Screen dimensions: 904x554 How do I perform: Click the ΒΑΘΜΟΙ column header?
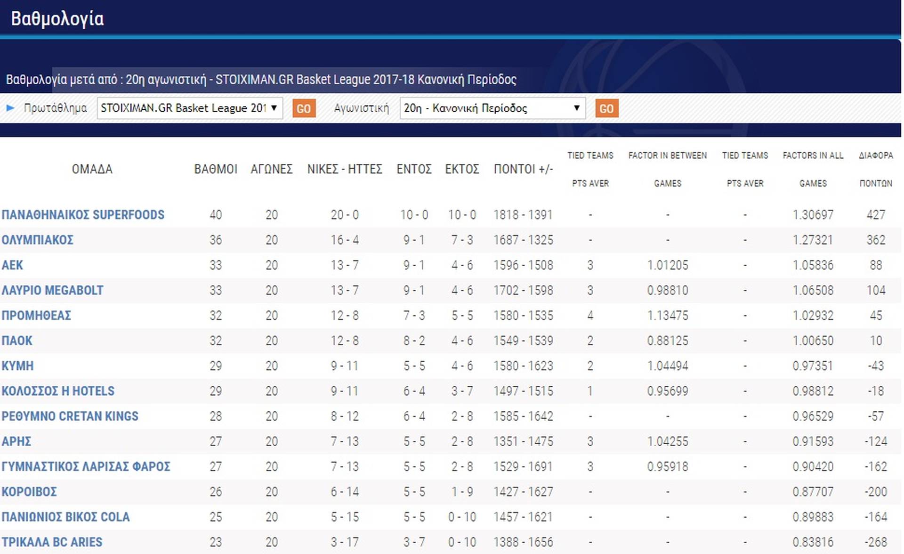216,169
